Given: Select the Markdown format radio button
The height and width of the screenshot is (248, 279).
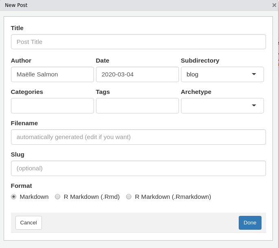Looking at the screenshot, I should tap(14, 197).
